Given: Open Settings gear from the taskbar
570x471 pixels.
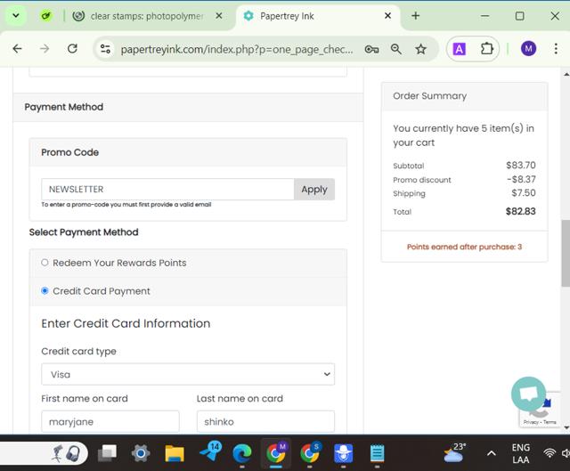Looking at the screenshot, I should pos(141,453).
